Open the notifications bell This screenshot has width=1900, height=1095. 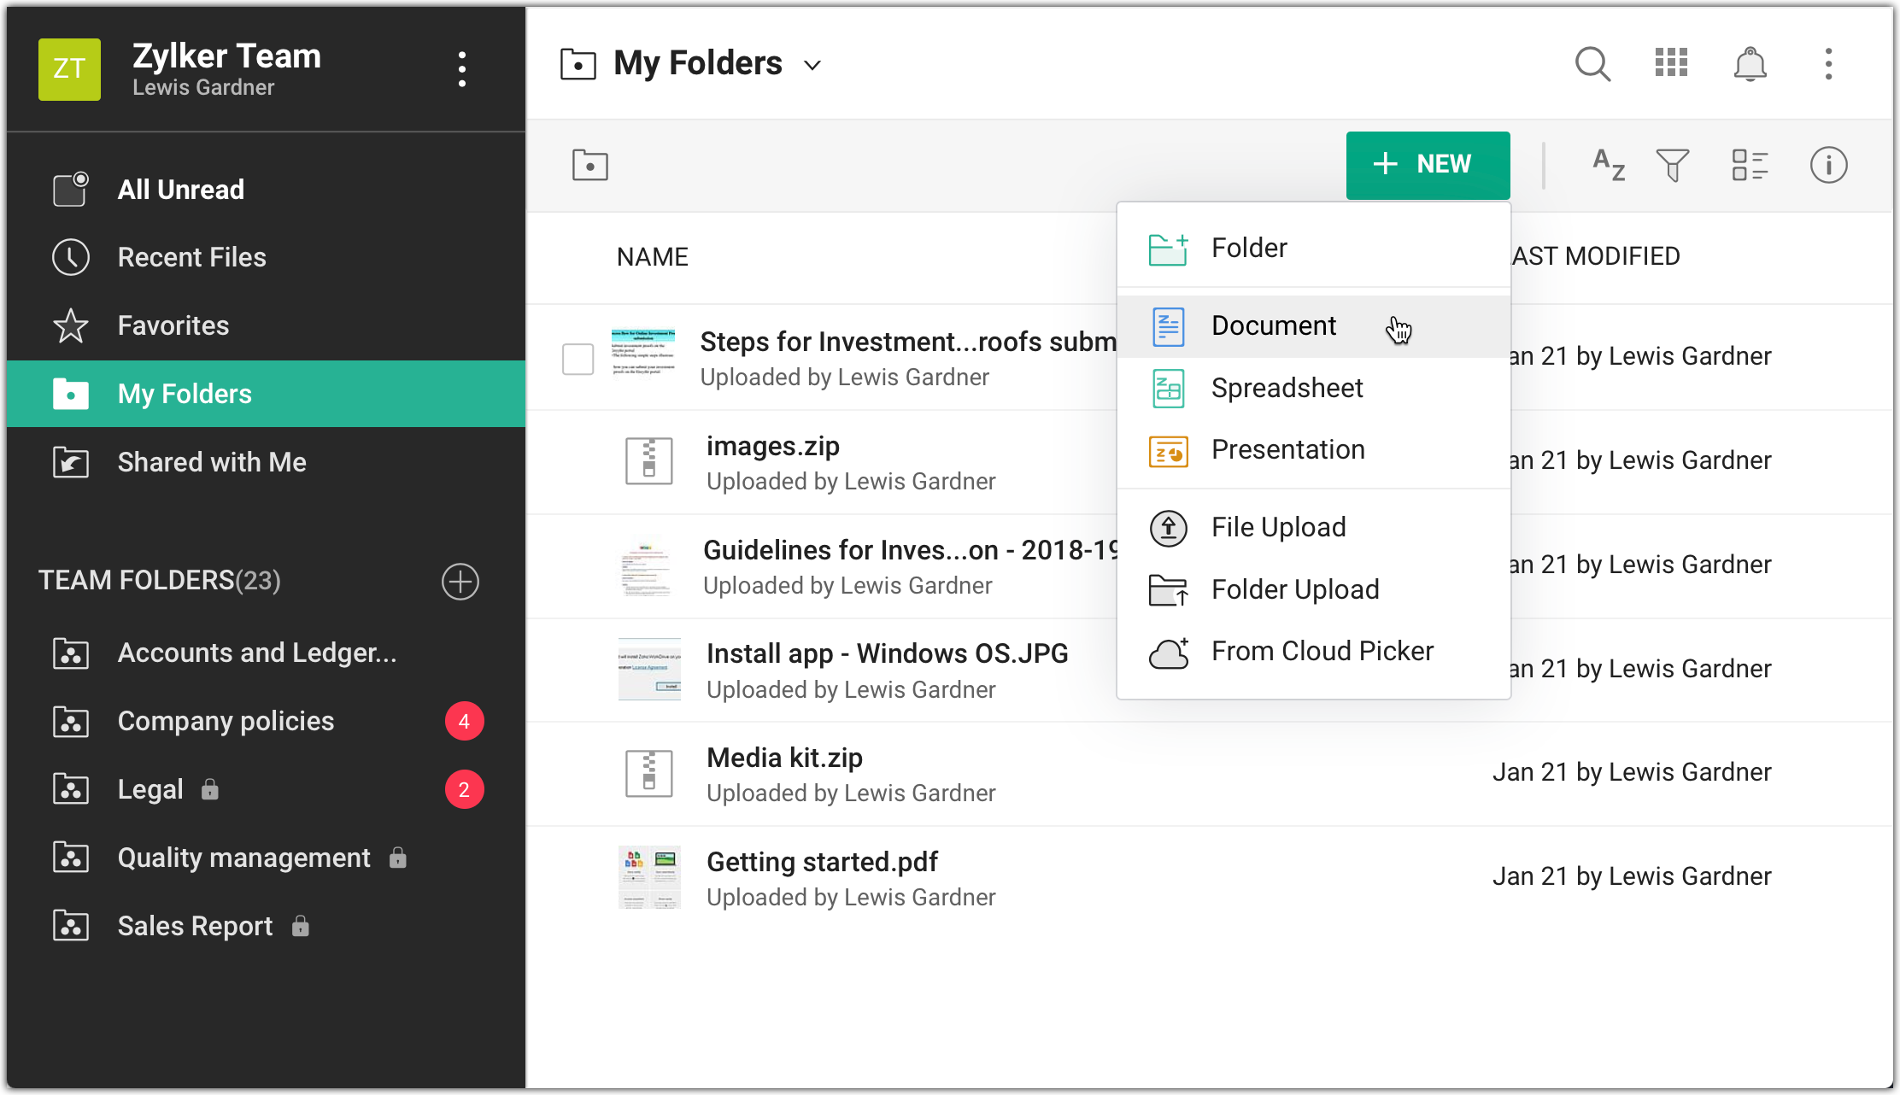(1750, 64)
